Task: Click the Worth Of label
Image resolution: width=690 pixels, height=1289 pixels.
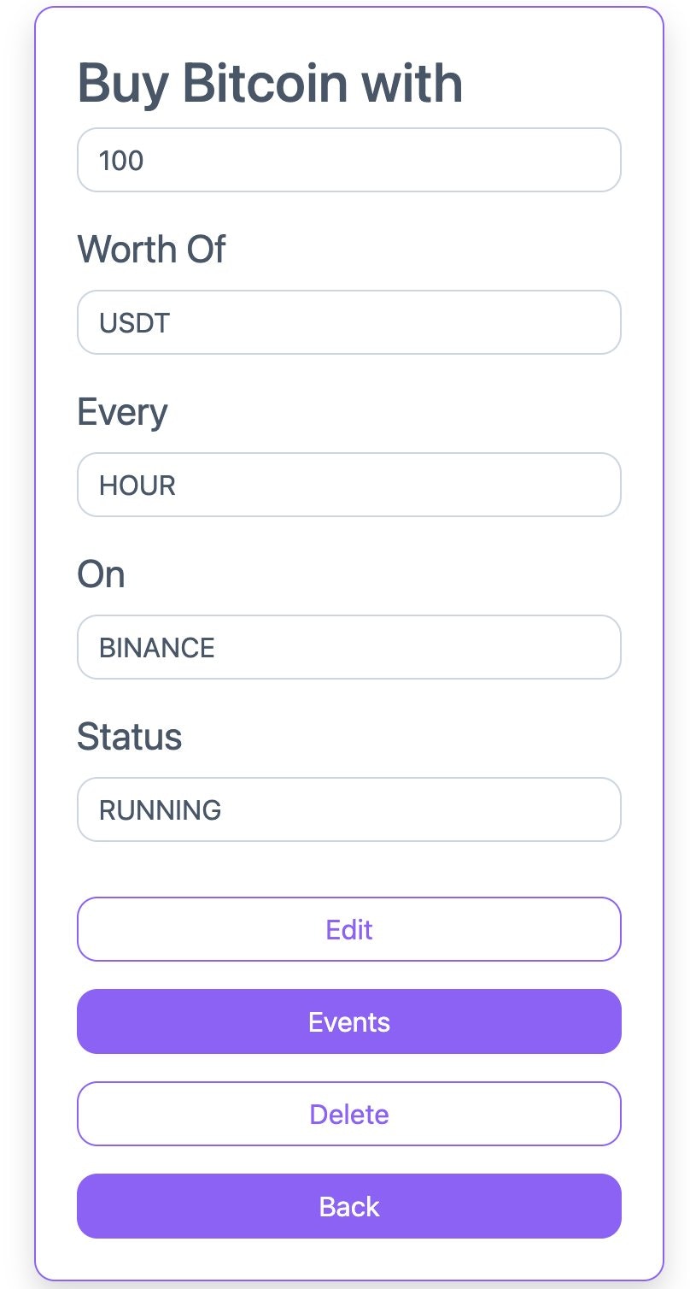Action: click(150, 249)
